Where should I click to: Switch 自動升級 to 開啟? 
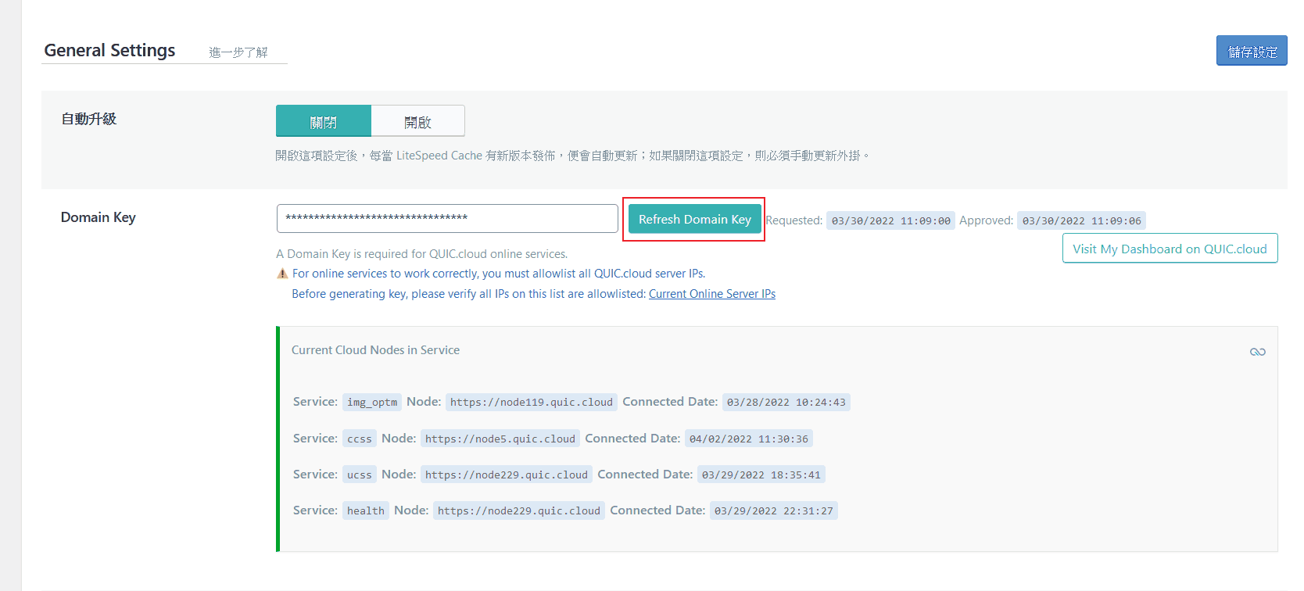[417, 122]
